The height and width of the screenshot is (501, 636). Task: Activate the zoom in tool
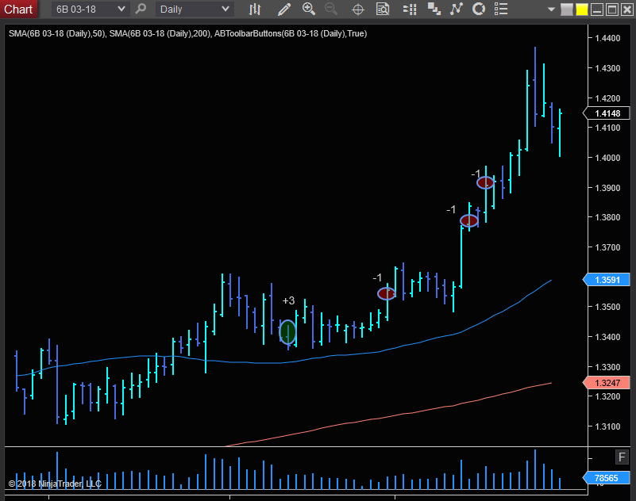309,9
